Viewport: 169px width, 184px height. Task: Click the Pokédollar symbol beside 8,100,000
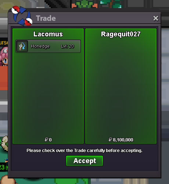110,140
